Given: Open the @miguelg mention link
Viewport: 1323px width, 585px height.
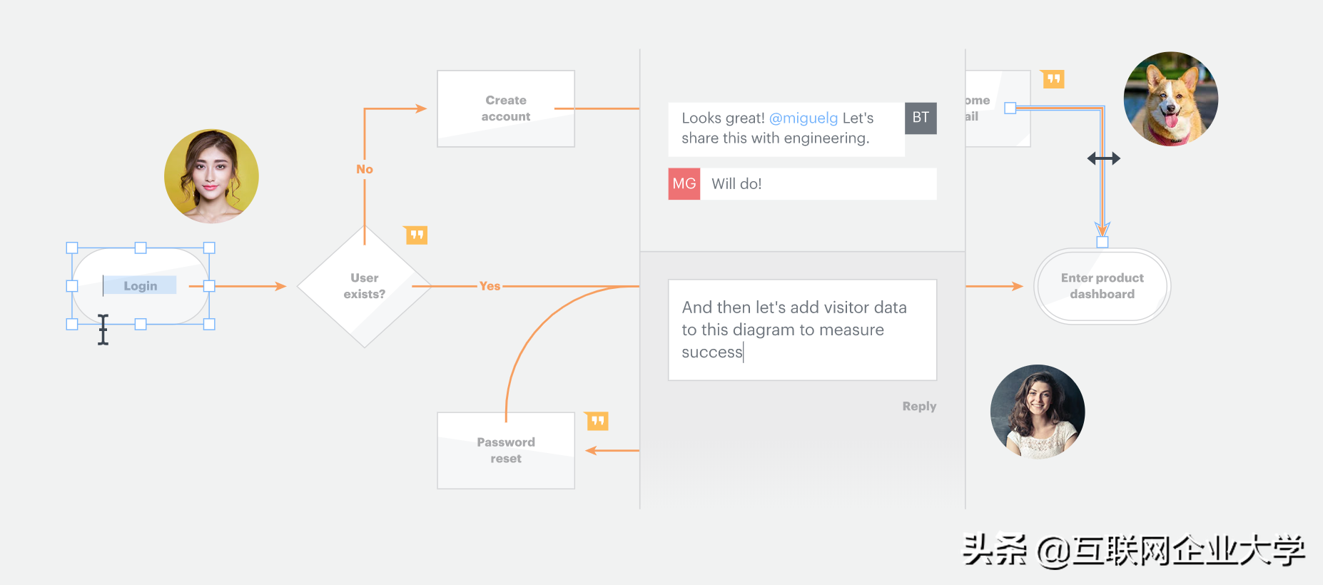Looking at the screenshot, I should 804,118.
